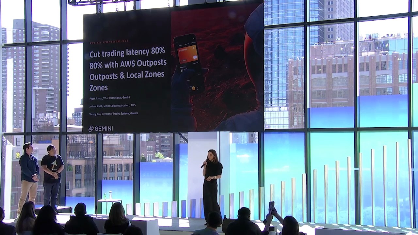Click the "AWS FSI SYMPOSIUM 2025" slide header
Image resolution: width=418 pixels, height=235 pixels.
(109, 41)
